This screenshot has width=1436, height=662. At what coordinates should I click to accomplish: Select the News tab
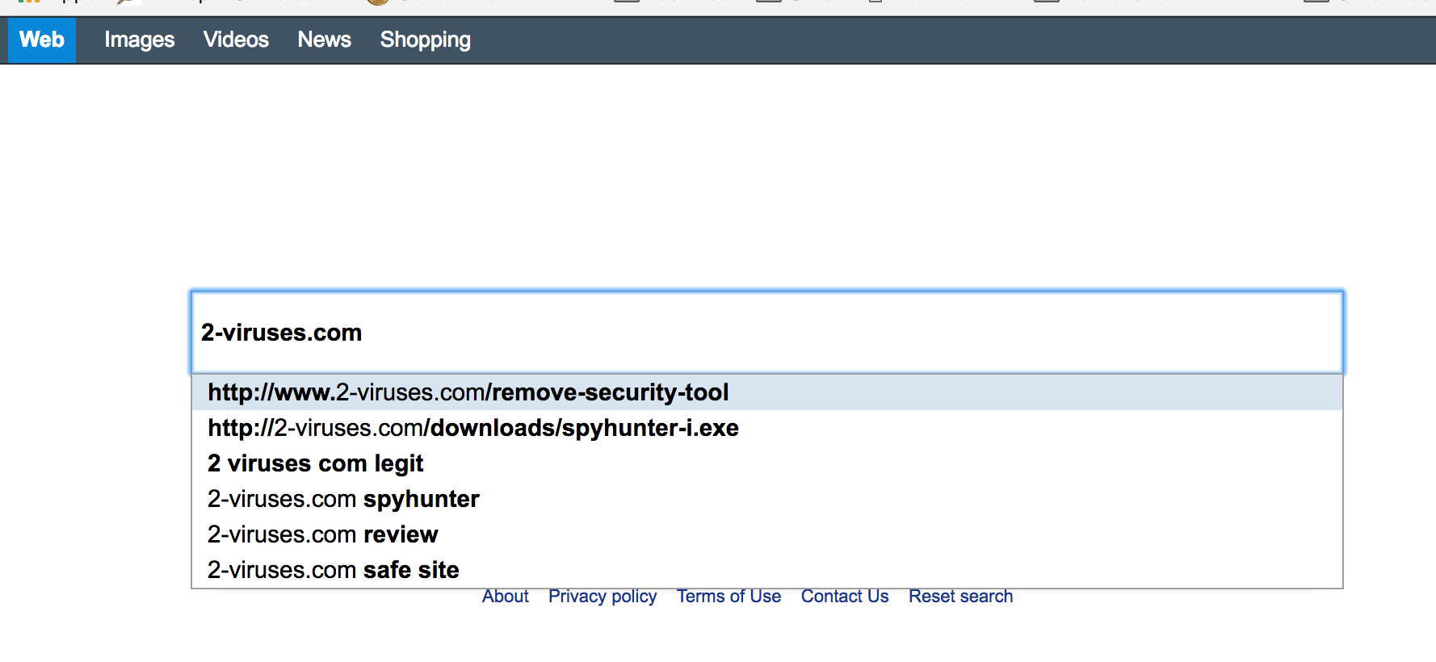coord(324,40)
